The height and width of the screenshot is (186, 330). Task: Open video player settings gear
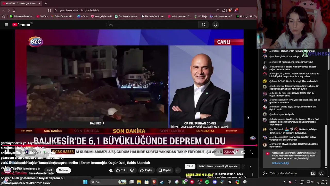click(235, 152)
